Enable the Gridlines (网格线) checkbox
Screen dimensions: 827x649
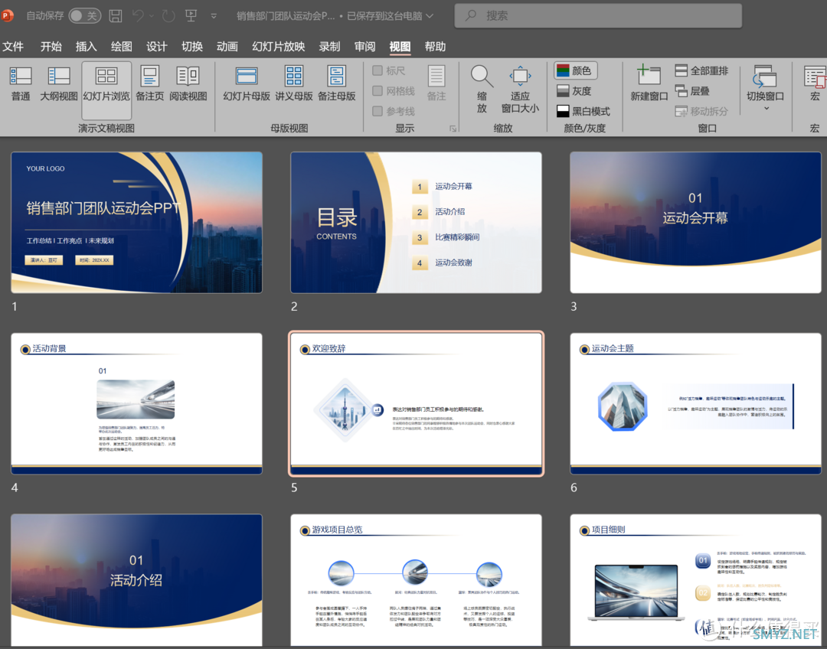(378, 91)
